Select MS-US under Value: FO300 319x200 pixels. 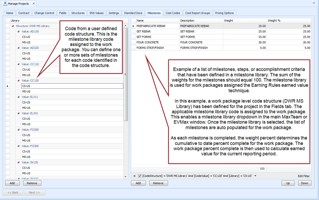pos(26,157)
